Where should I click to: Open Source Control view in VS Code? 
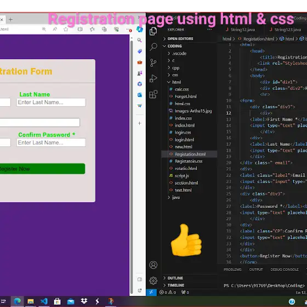click(153, 62)
